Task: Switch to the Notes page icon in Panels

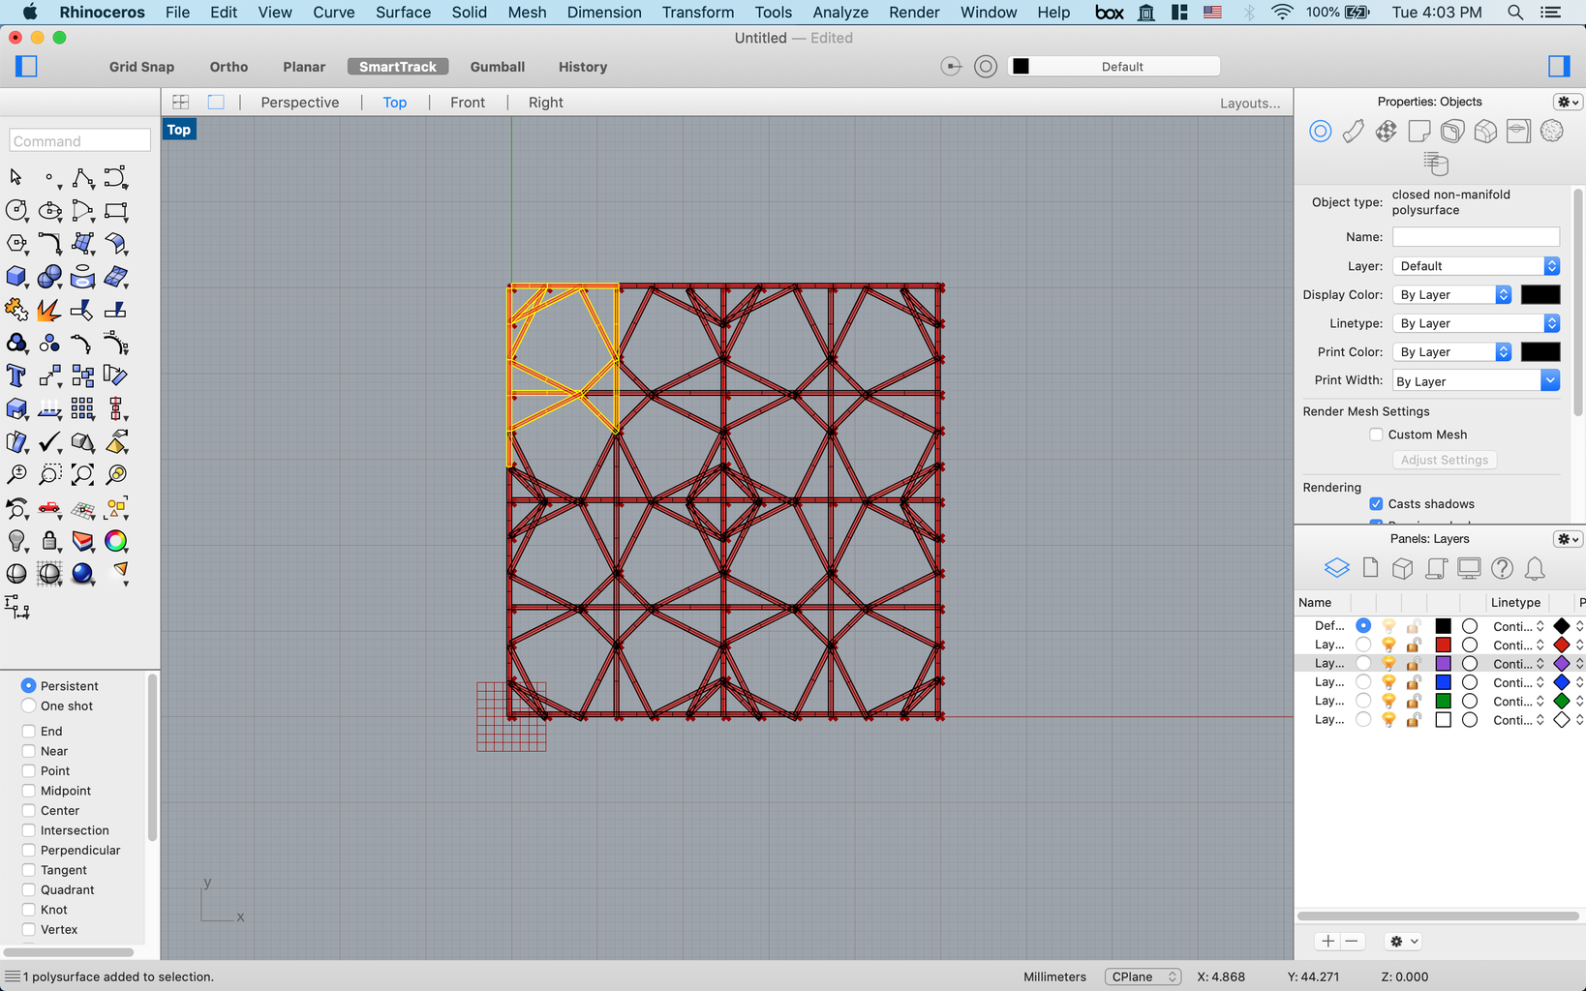Action: coord(1370,568)
